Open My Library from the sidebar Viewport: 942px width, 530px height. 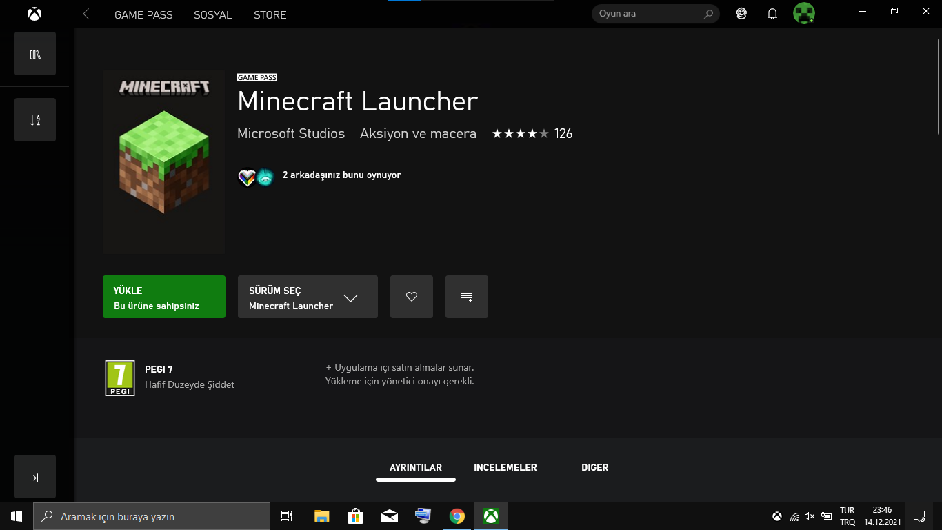click(35, 54)
